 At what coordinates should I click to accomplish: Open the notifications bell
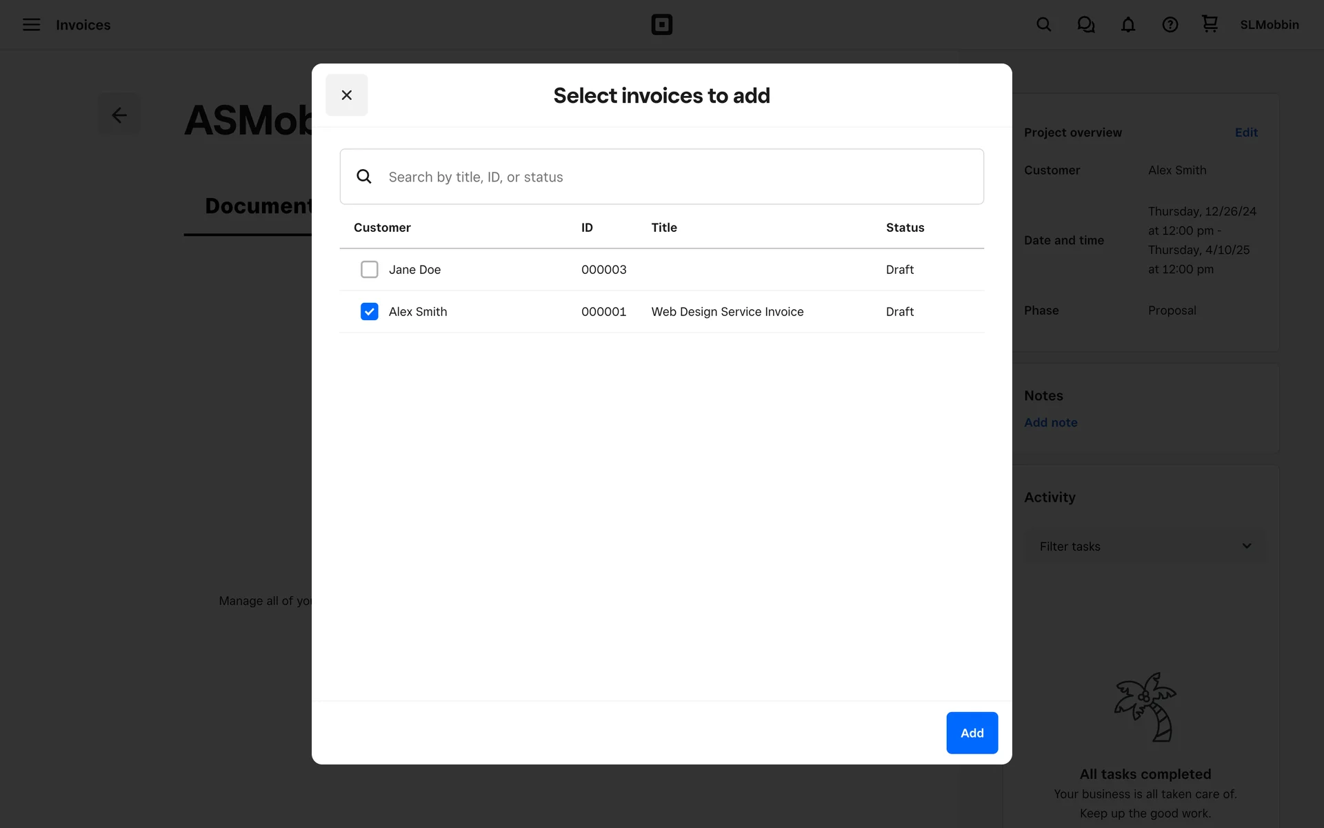pyautogui.click(x=1128, y=25)
